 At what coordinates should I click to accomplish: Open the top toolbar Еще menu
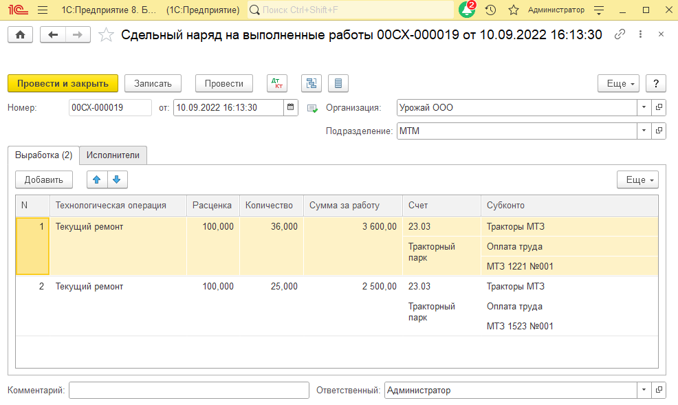[x=619, y=83]
